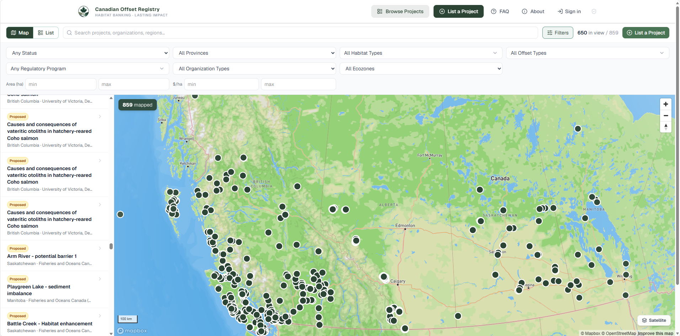Open the All Organization Types dropdown
This screenshot has width=680, height=336.
pos(254,69)
